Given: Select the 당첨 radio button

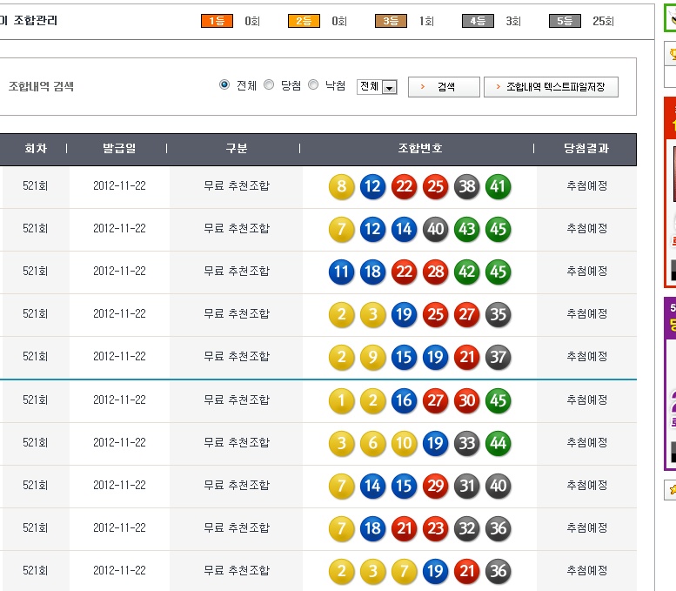Looking at the screenshot, I should [269, 85].
